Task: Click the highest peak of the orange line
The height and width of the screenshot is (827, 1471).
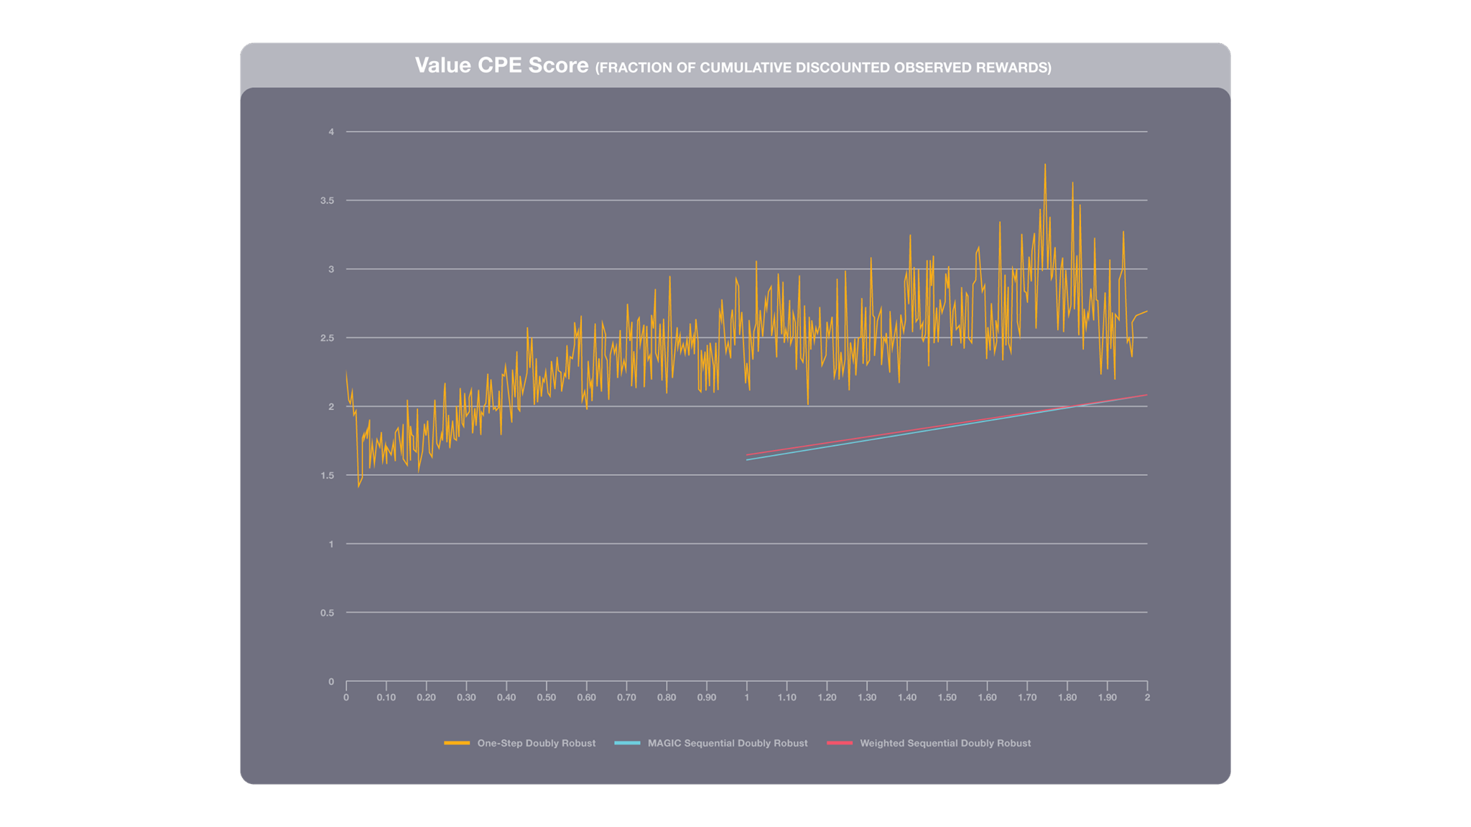Action: click(1045, 165)
